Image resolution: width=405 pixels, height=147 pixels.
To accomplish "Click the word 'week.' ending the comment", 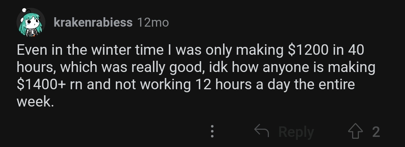I will (x=35, y=102).
